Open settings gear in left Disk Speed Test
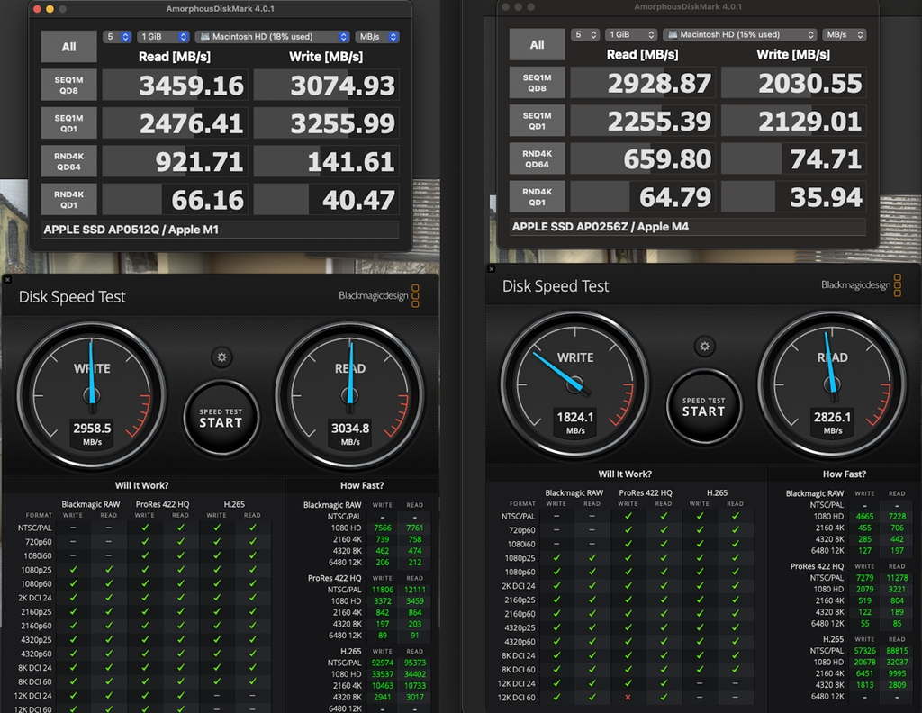Image resolution: width=922 pixels, height=713 pixels. point(221,357)
